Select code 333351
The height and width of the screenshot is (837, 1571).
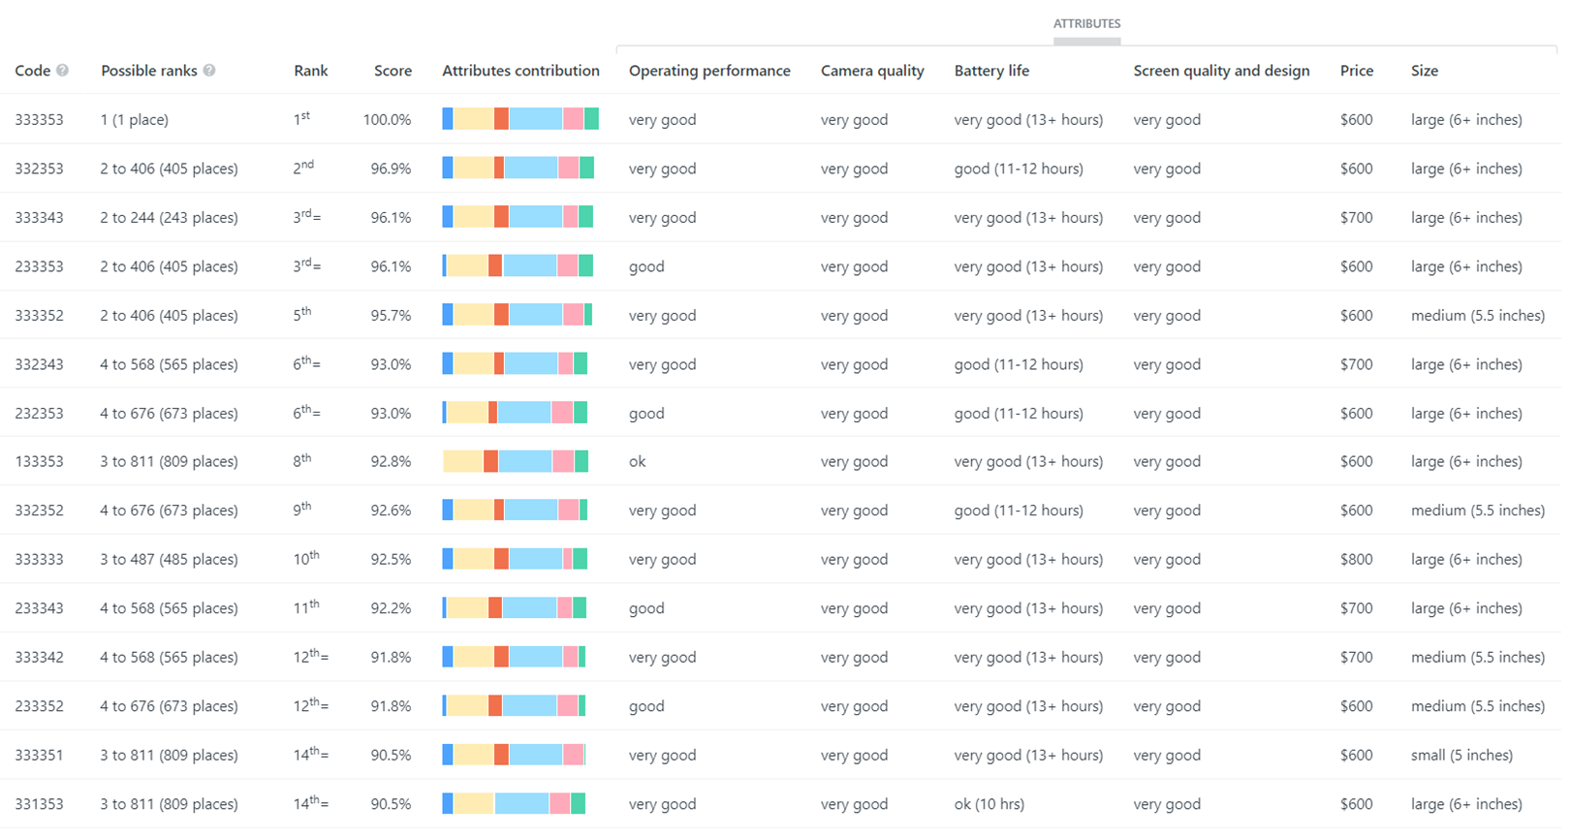[39, 756]
